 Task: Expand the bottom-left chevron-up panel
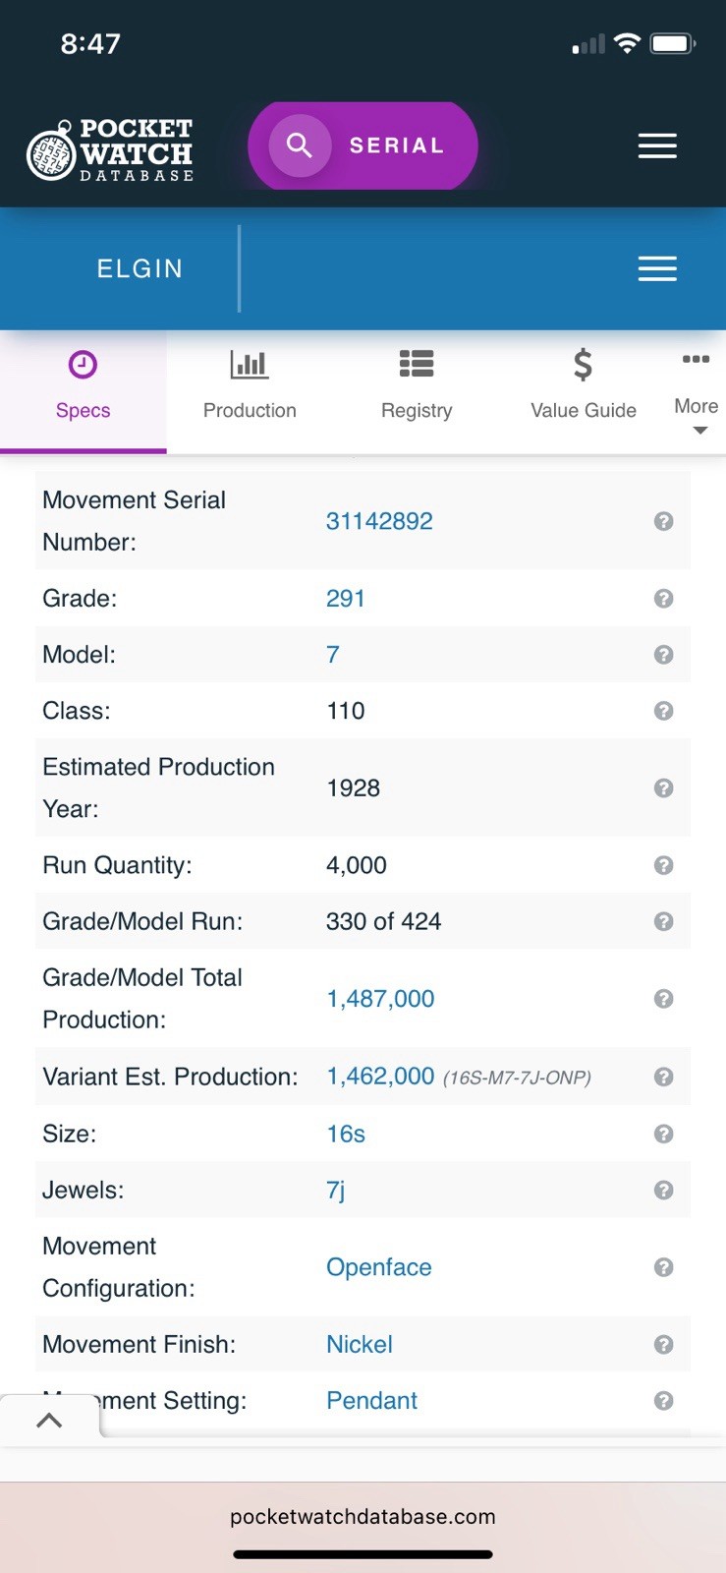click(x=49, y=1420)
